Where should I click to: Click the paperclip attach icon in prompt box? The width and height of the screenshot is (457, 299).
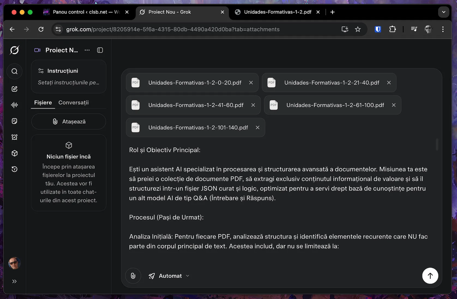click(x=133, y=276)
